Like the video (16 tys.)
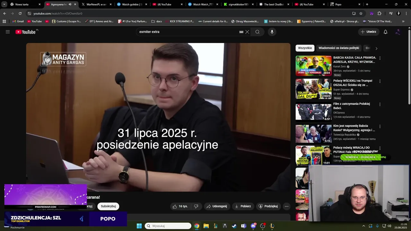 180,206
